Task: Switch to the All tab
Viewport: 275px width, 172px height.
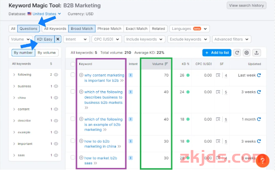Action: pos(13,29)
